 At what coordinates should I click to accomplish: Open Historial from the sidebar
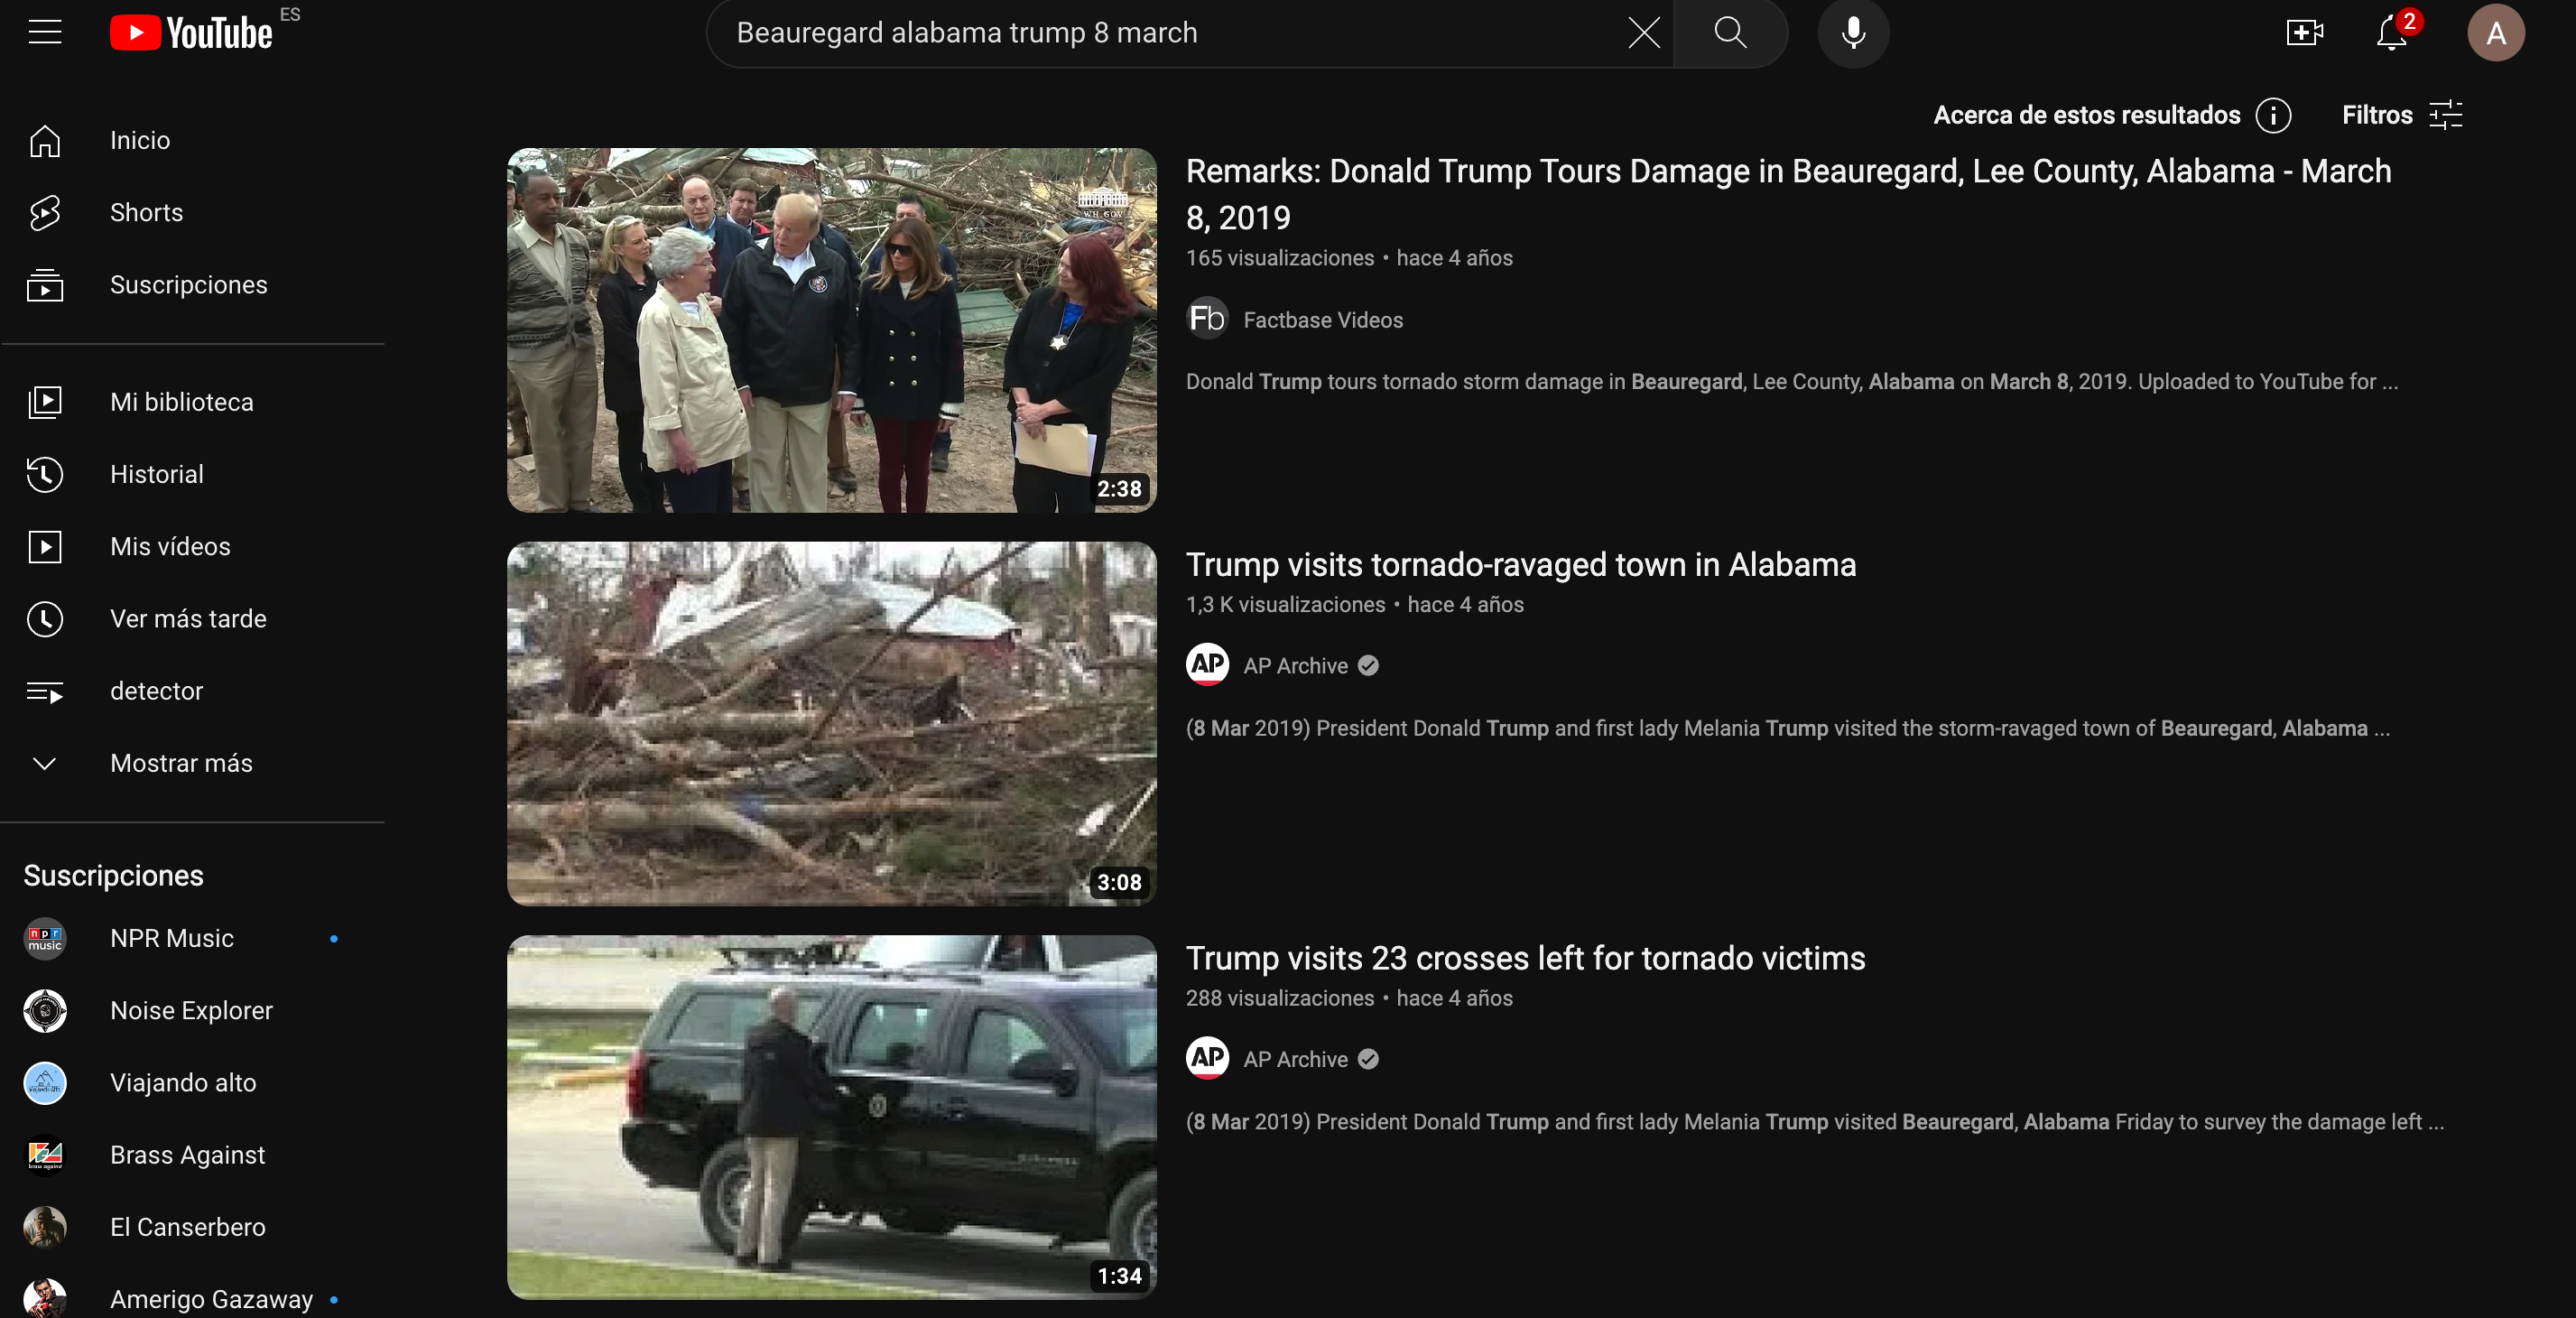coord(156,474)
